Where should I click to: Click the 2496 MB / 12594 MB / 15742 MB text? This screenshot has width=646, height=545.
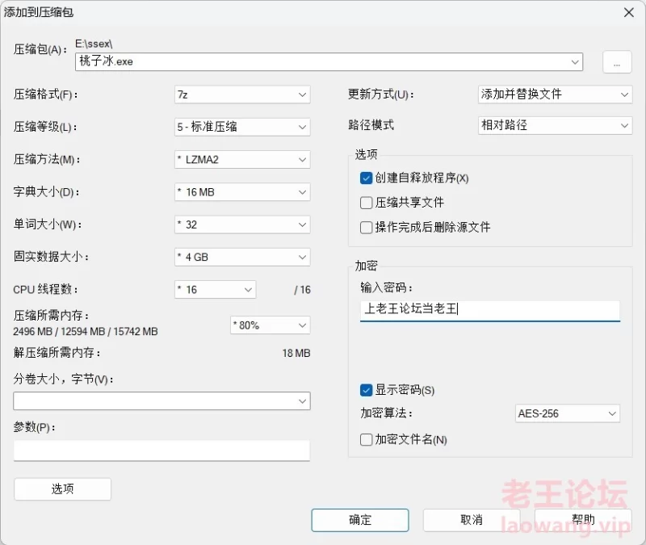pyautogui.click(x=86, y=332)
